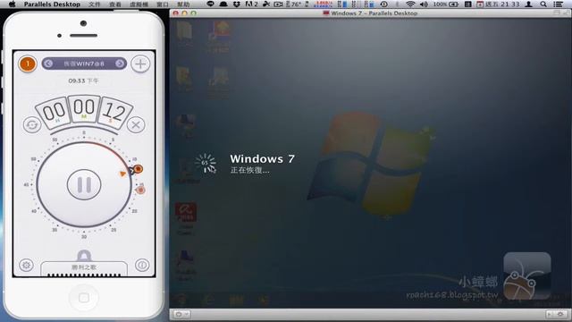
Task: Open dropdown button at Parallels window bottom-left
Action: [x=181, y=314]
